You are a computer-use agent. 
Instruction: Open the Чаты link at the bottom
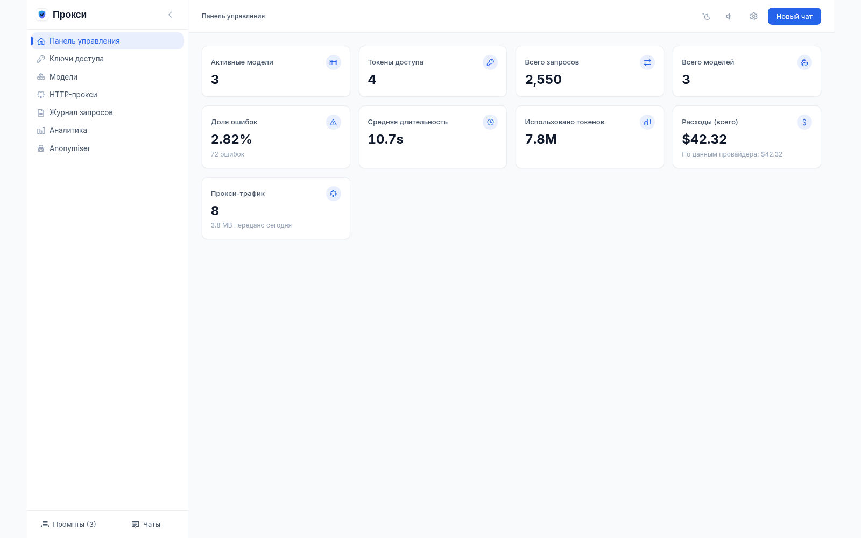(x=146, y=524)
